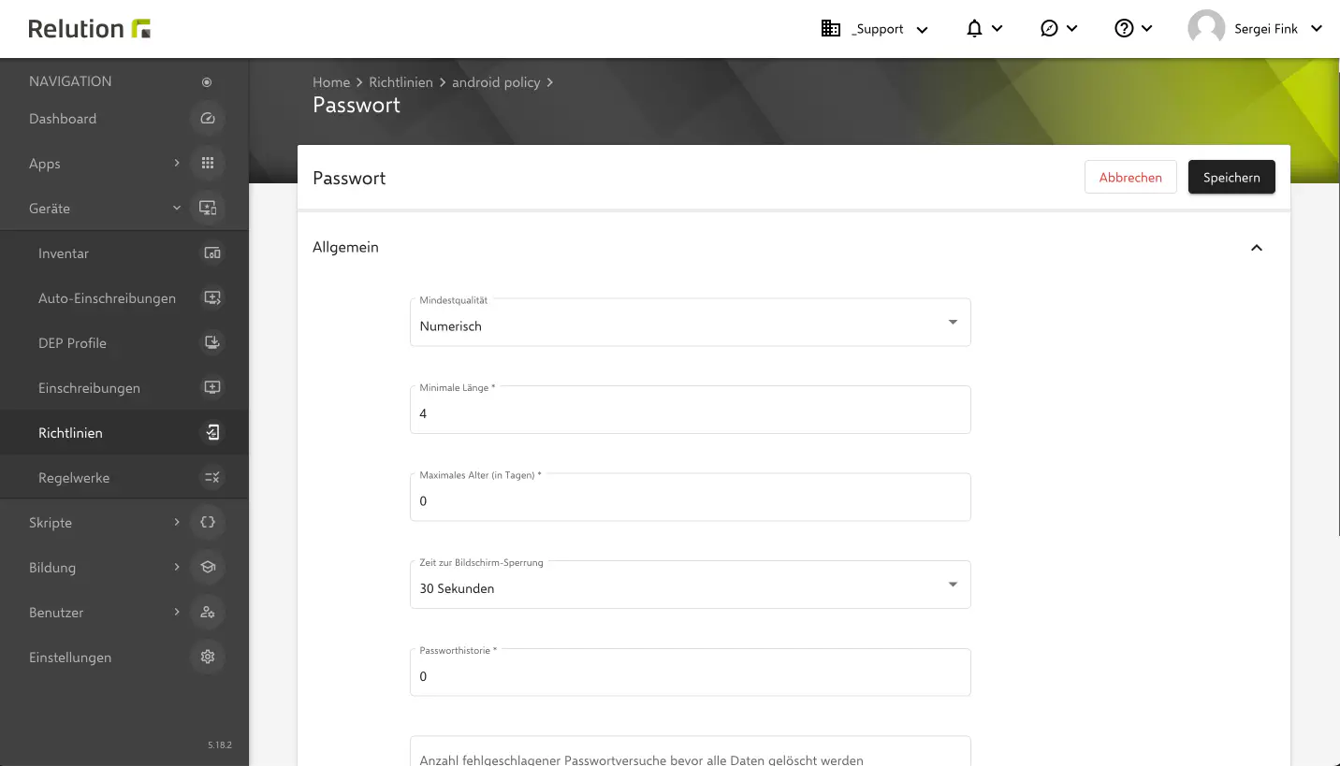This screenshot has width=1340, height=766.
Task: Click the Maximales Alter field
Action: click(691, 497)
